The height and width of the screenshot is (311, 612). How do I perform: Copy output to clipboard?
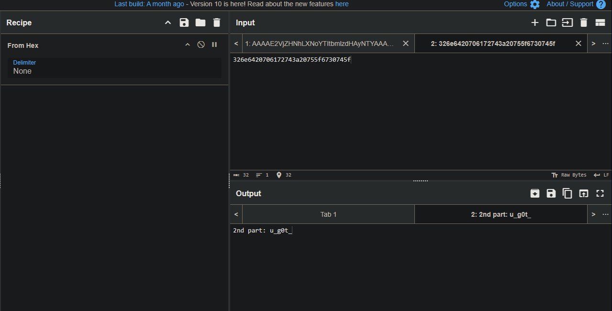click(567, 193)
